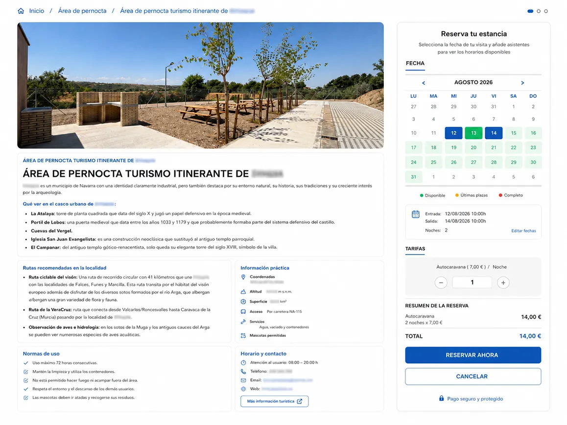Click the Acceso road icon
Viewport: 567px width, 425px height.
pos(243,311)
